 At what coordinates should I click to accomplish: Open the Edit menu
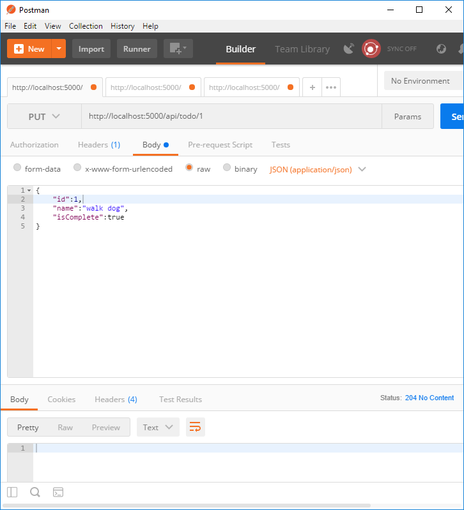pyautogui.click(x=30, y=26)
